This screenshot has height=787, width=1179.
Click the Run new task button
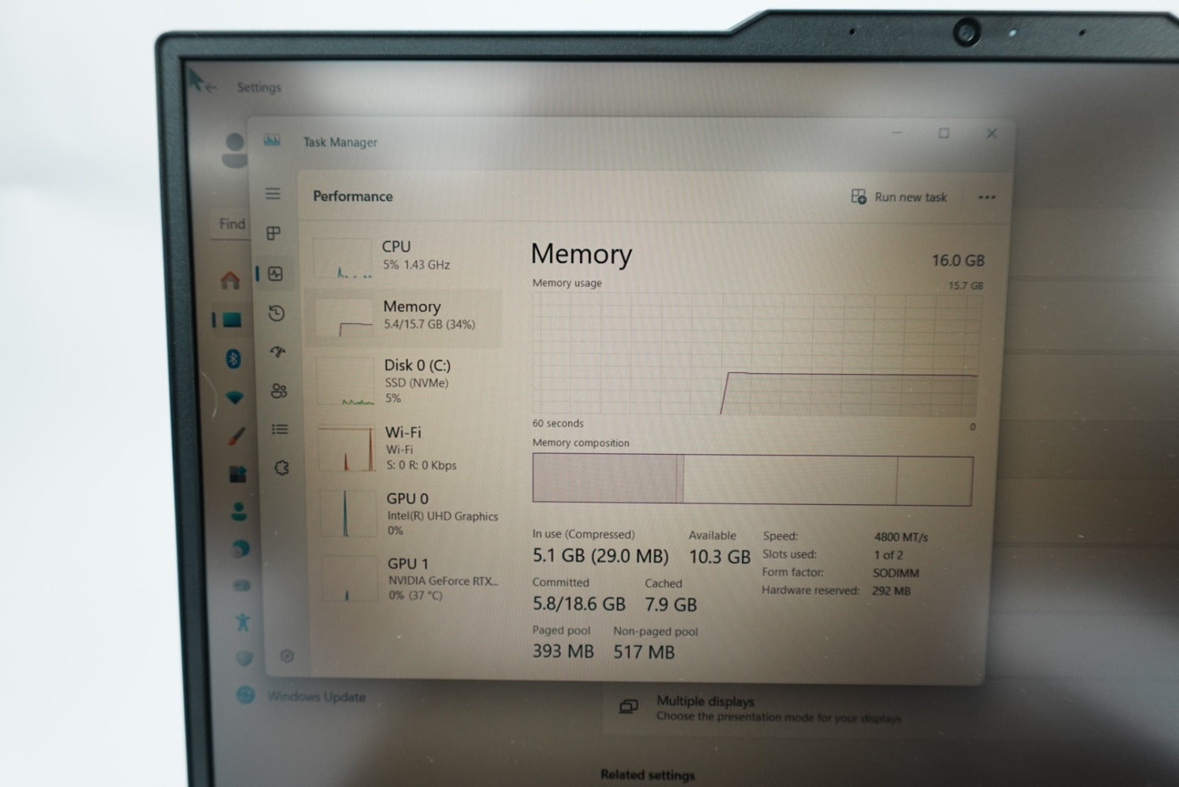point(899,197)
